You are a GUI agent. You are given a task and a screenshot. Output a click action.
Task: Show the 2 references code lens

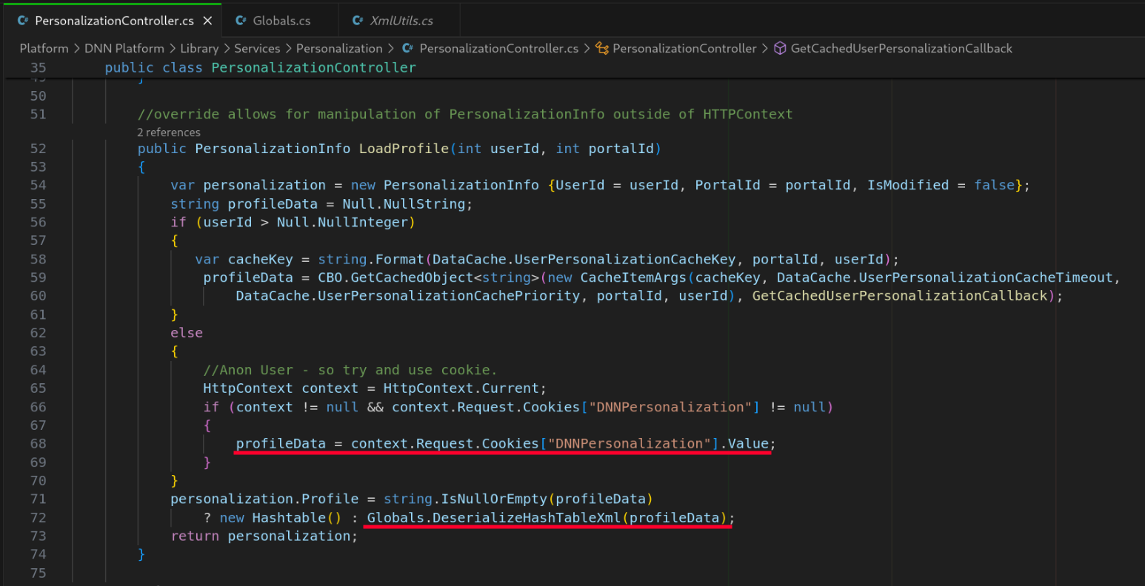coord(169,132)
